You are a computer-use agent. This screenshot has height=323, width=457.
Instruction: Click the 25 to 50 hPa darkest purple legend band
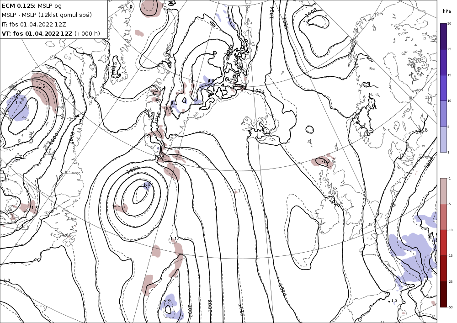coord(443,36)
